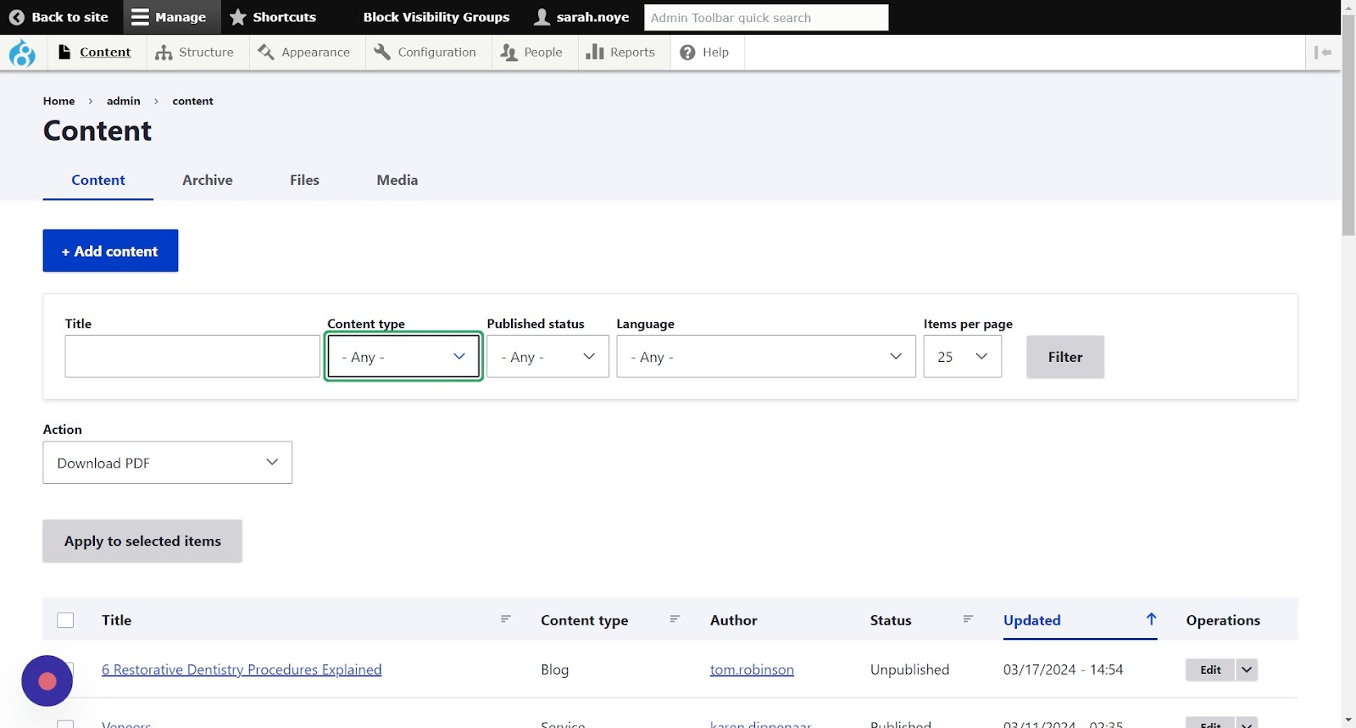The image size is (1356, 728).
Task: Click the sort icon beside Content type column
Action: click(675, 620)
